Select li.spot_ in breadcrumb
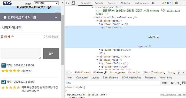 (x=172, y=72)
